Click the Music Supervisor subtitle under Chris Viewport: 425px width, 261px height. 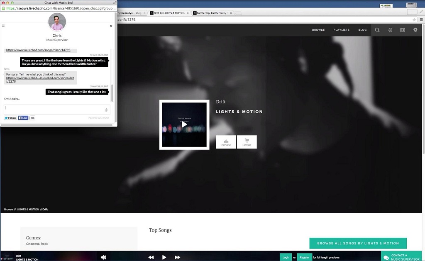pyautogui.click(x=57, y=40)
